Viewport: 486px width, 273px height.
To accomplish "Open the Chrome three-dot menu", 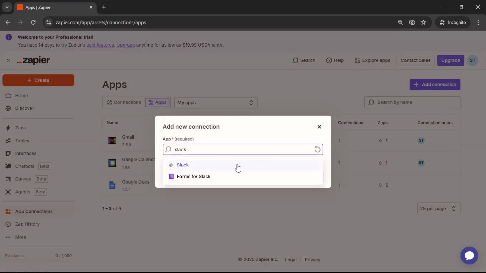I will pyautogui.click(x=478, y=22).
